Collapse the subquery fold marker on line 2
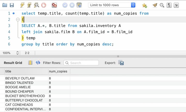The height and width of the screenshot is (112, 186). pos(18,19)
